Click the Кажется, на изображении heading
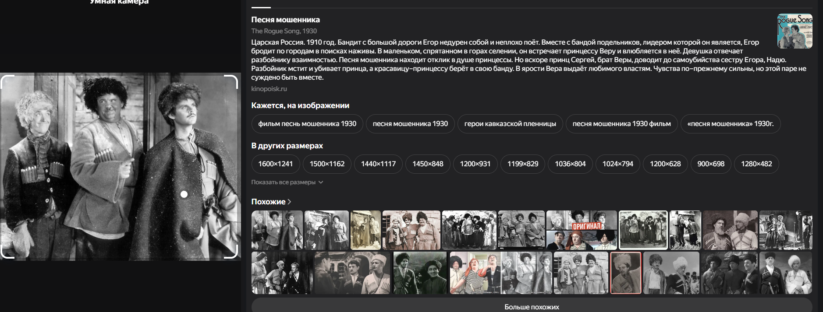823x312 pixels. [300, 105]
